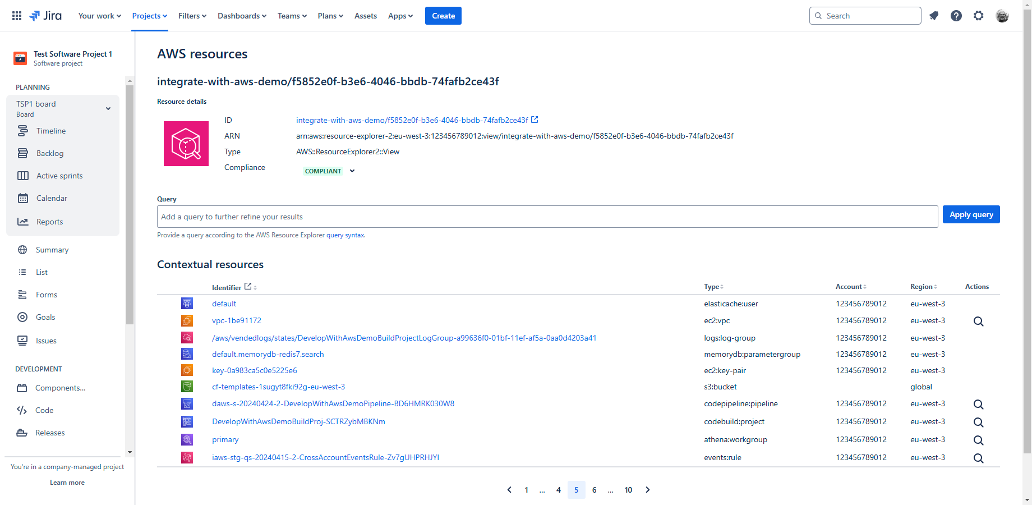
Task: Open Active sprints in the sidebar
Action: click(59, 176)
